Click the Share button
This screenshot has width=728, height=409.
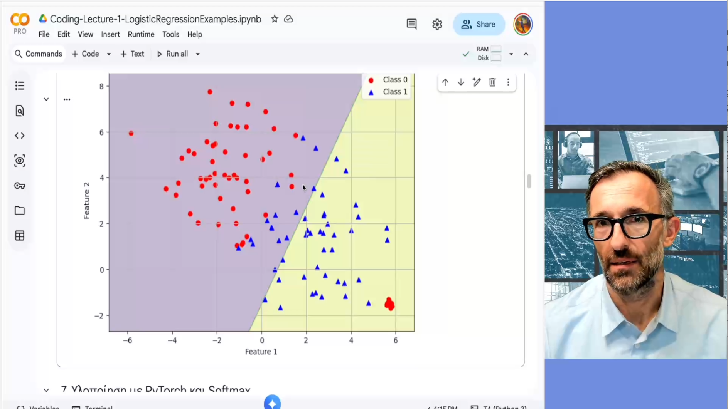click(x=479, y=24)
